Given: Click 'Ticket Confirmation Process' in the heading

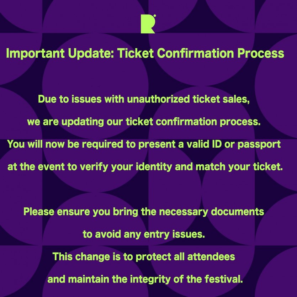Looking at the screenshot, I should (201, 53).
